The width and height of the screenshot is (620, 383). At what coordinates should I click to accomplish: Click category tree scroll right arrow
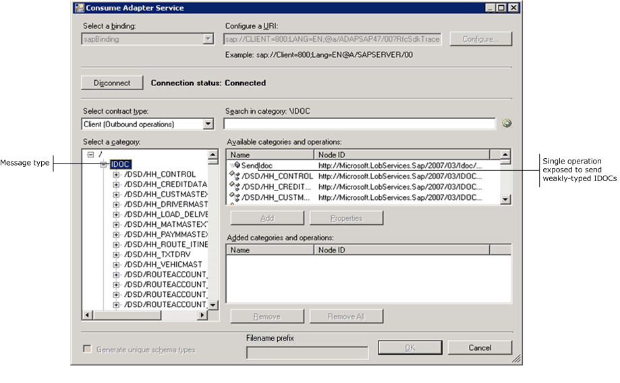pyautogui.click(x=202, y=315)
